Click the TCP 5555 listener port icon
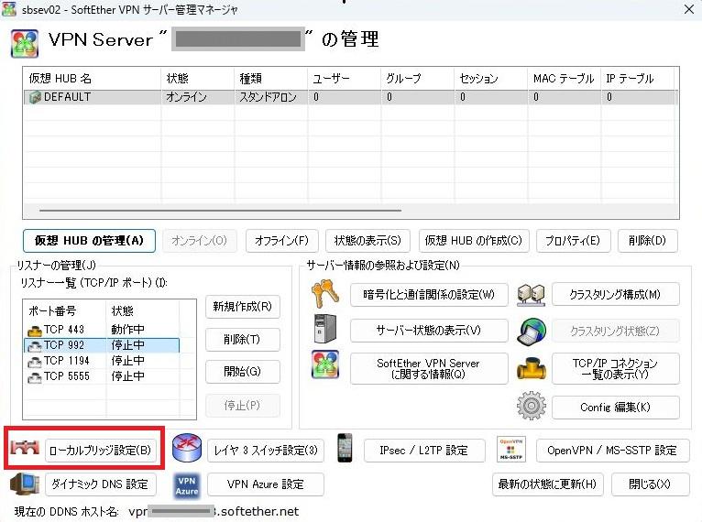This screenshot has width=702, height=522. [35, 376]
